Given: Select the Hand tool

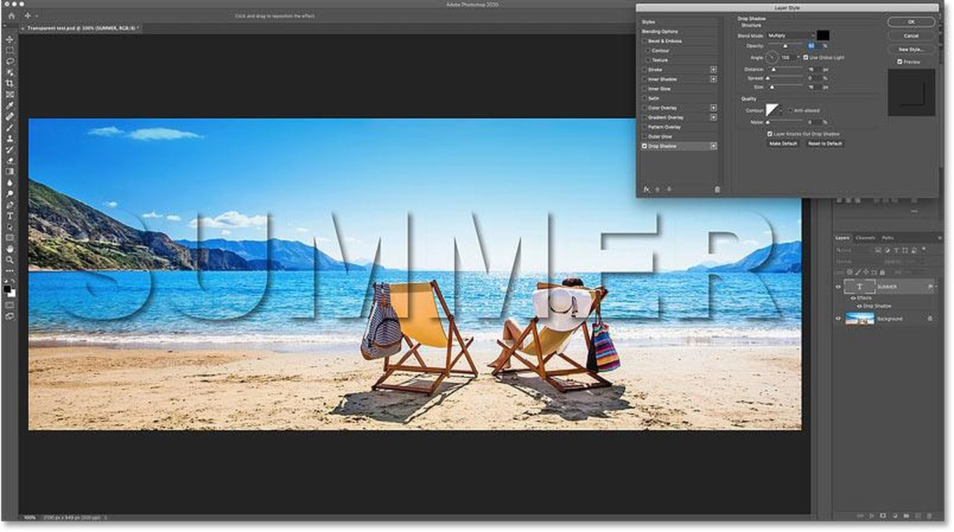Looking at the screenshot, I should (10, 249).
